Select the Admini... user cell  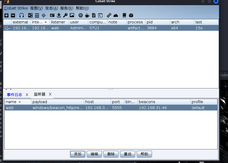click(79, 28)
